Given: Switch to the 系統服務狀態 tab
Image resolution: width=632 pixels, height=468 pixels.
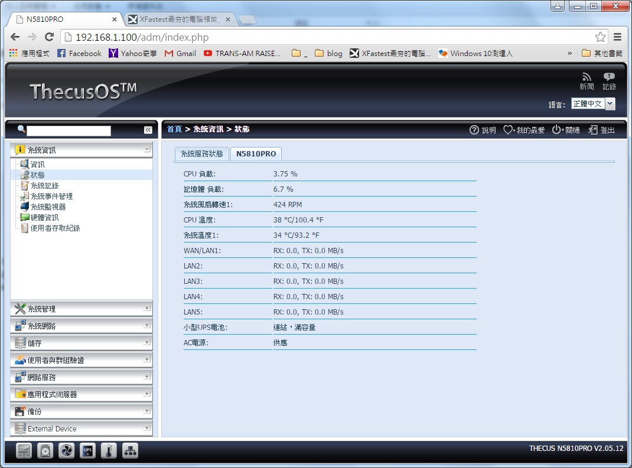Looking at the screenshot, I should (x=202, y=154).
